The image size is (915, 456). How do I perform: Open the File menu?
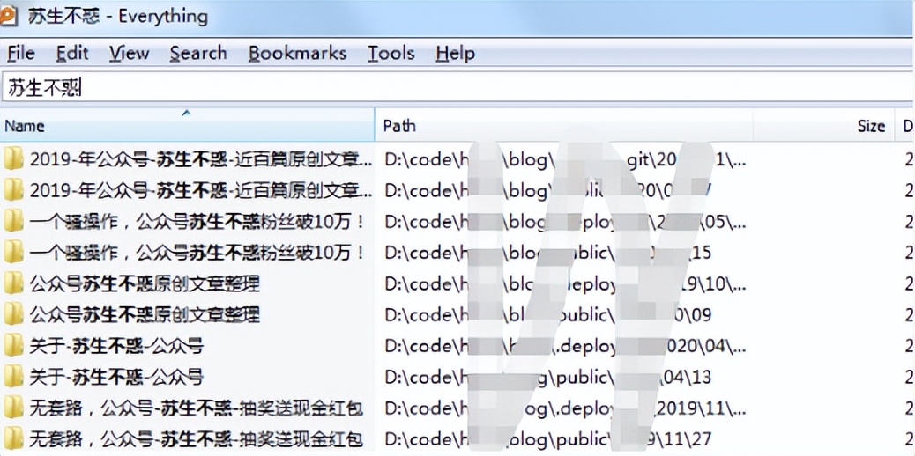coord(21,54)
